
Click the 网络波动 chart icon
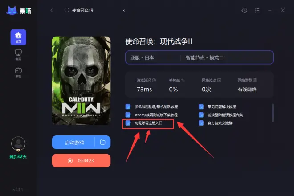219,80
